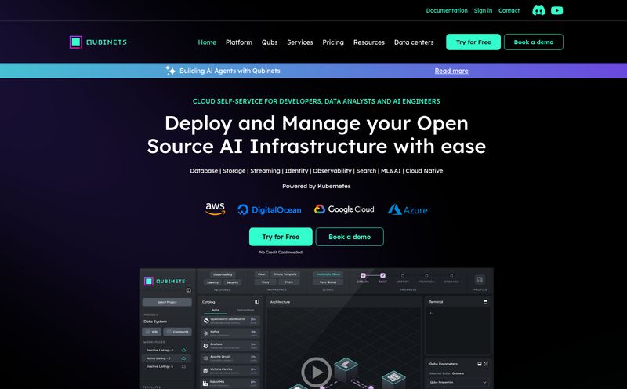
Task: Click the Azure logo
Action: pos(408,209)
